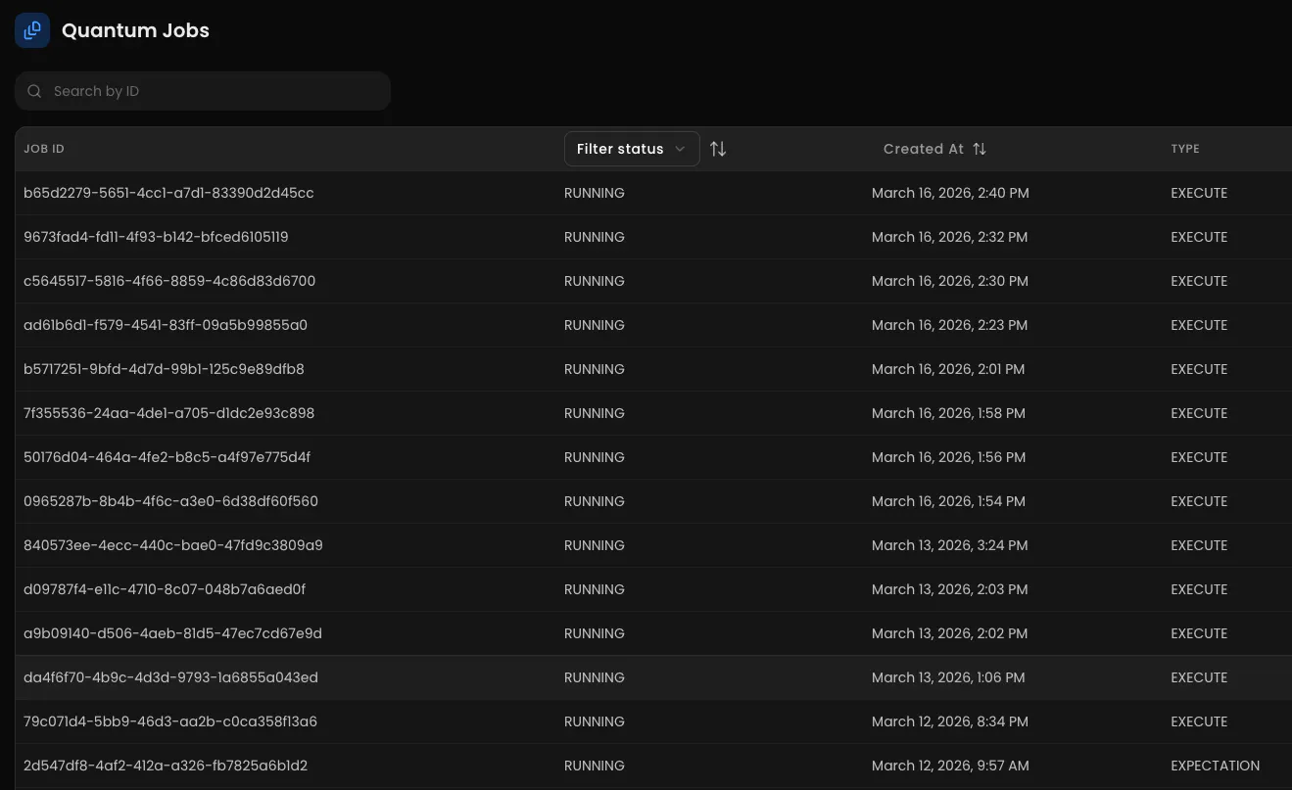This screenshot has height=790, width=1292.
Task: Select job a9b09140-d506-4aeb-81d5-47ec7cd67e9d
Action: tap(172, 633)
